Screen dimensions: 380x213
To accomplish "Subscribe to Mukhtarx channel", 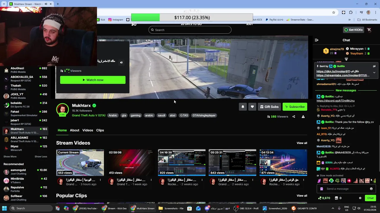I will (x=295, y=107).
